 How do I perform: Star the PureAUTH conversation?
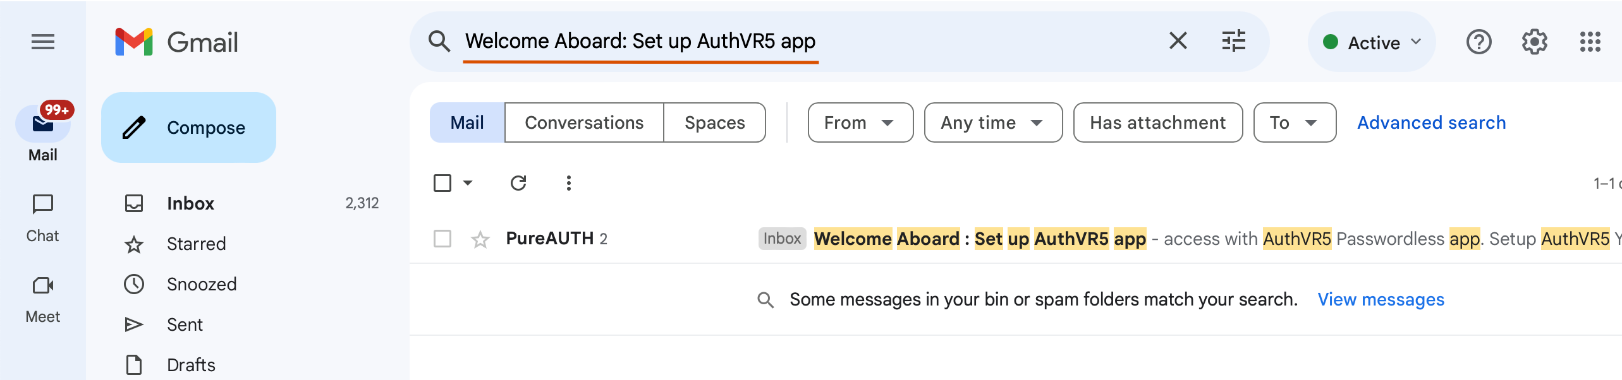pos(479,239)
